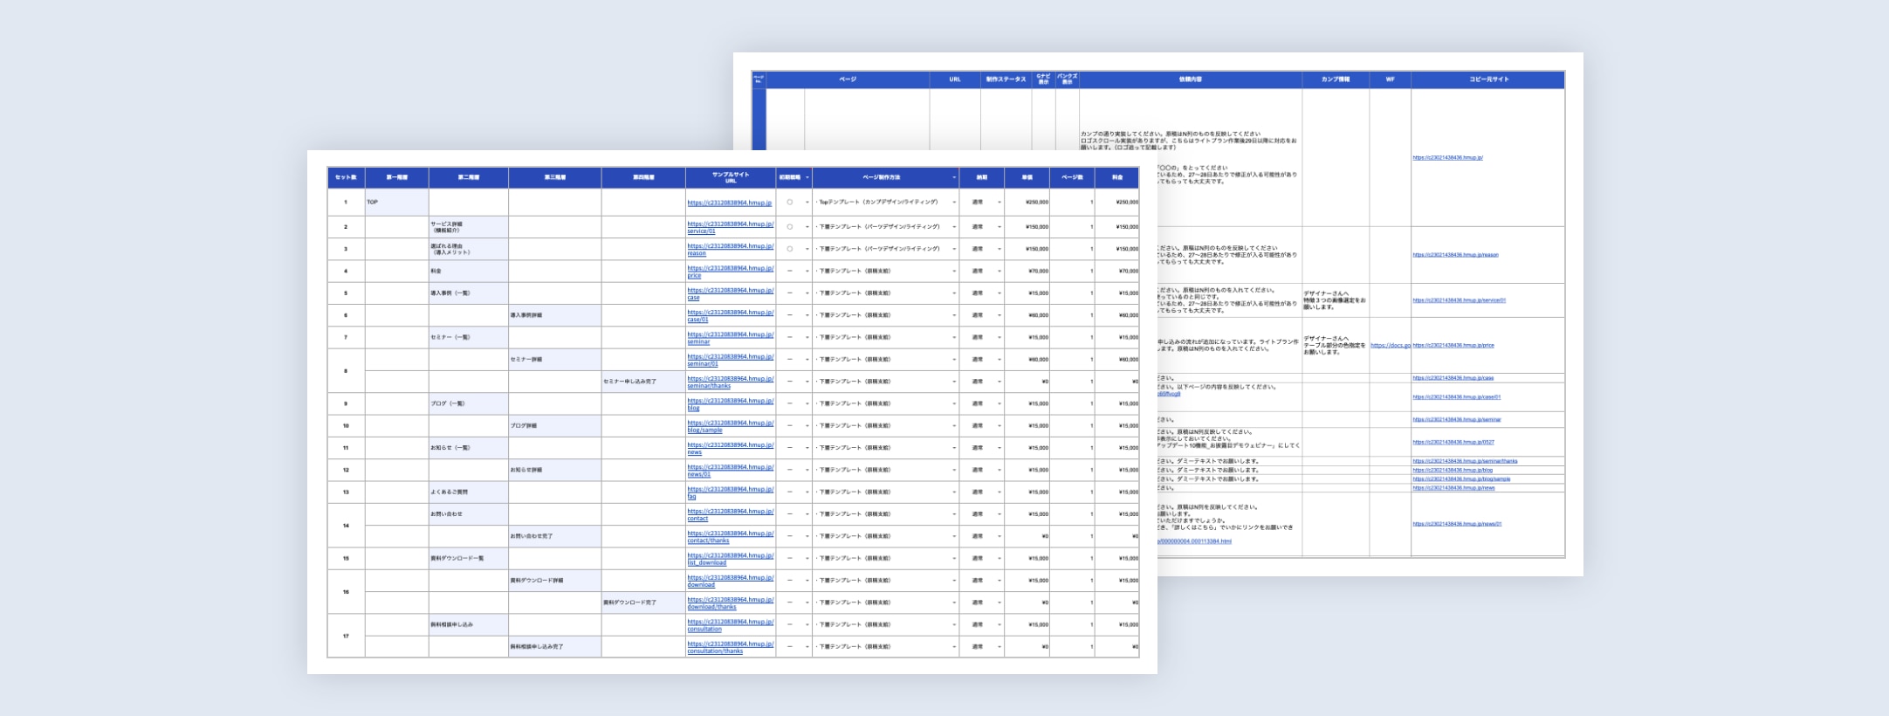Select the コピー元サイト header in back sheet
1889x716 pixels.
tap(1487, 79)
